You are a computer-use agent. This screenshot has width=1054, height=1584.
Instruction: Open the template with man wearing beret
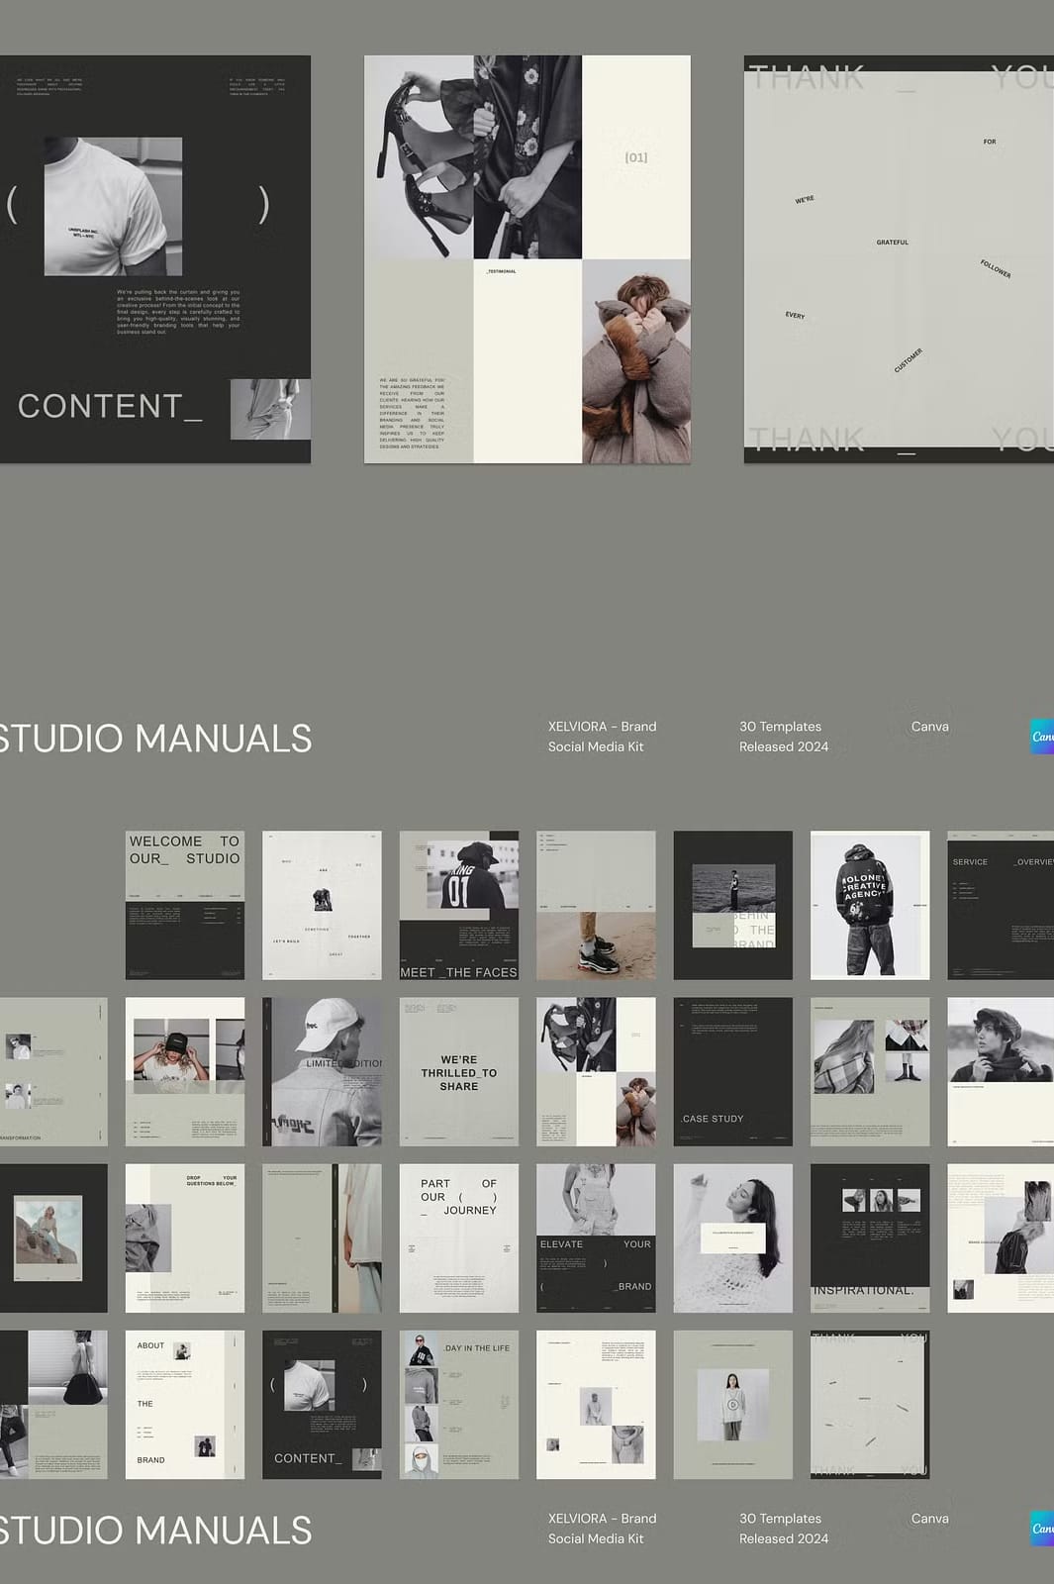click(1001, 1071)
